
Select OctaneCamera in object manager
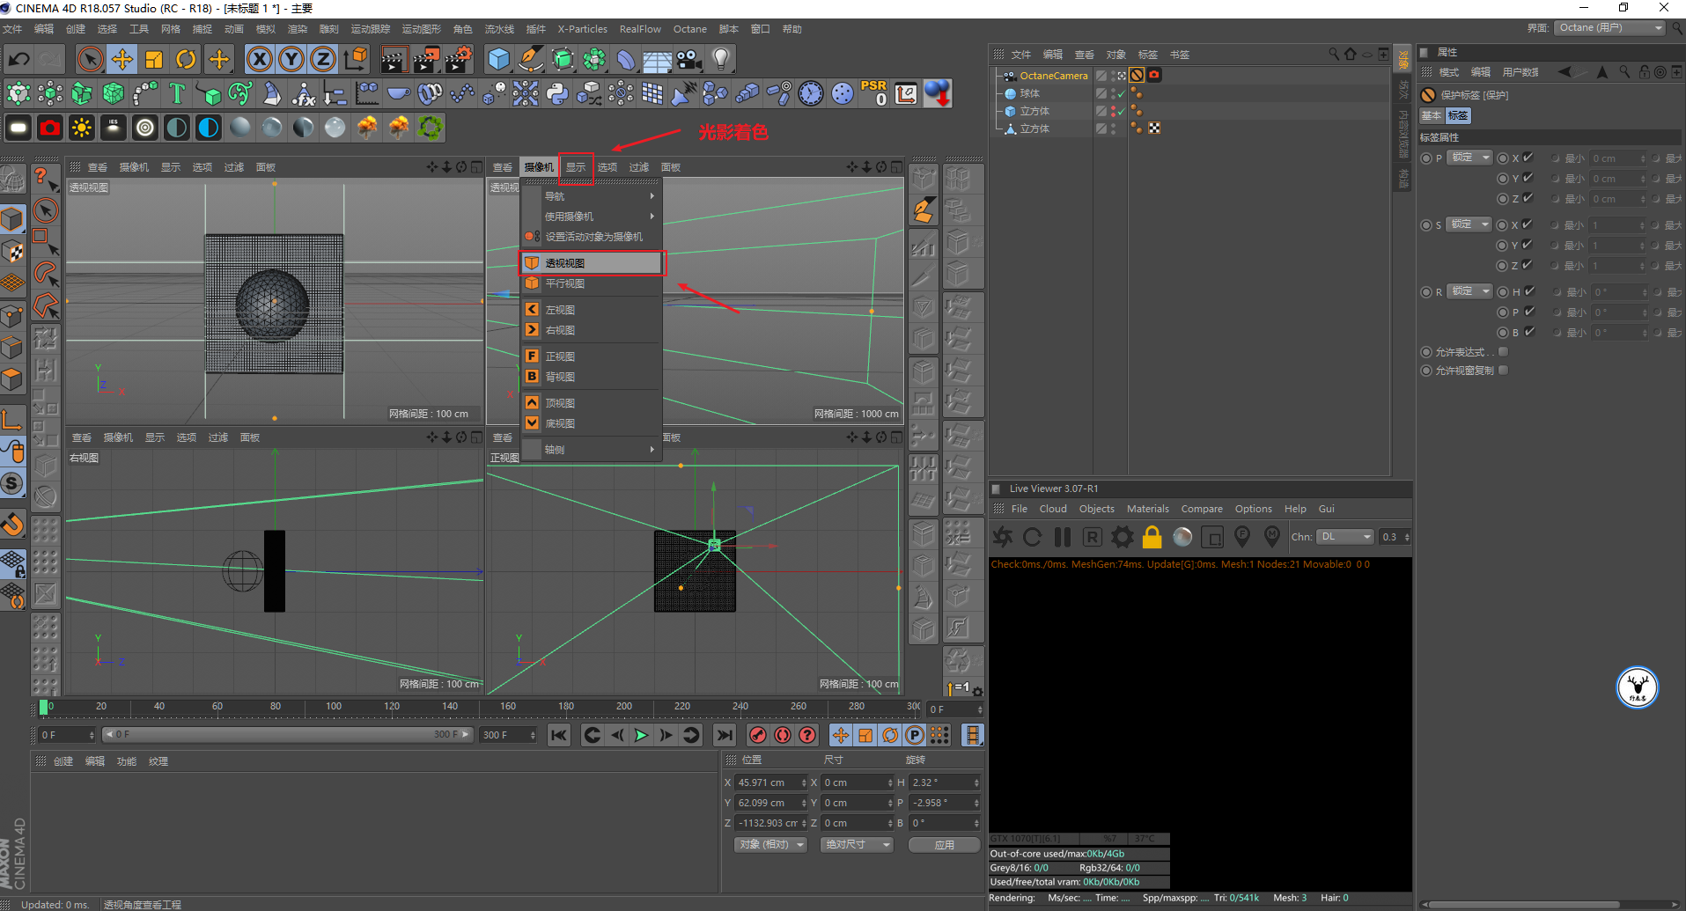[x=1053, y=76]
